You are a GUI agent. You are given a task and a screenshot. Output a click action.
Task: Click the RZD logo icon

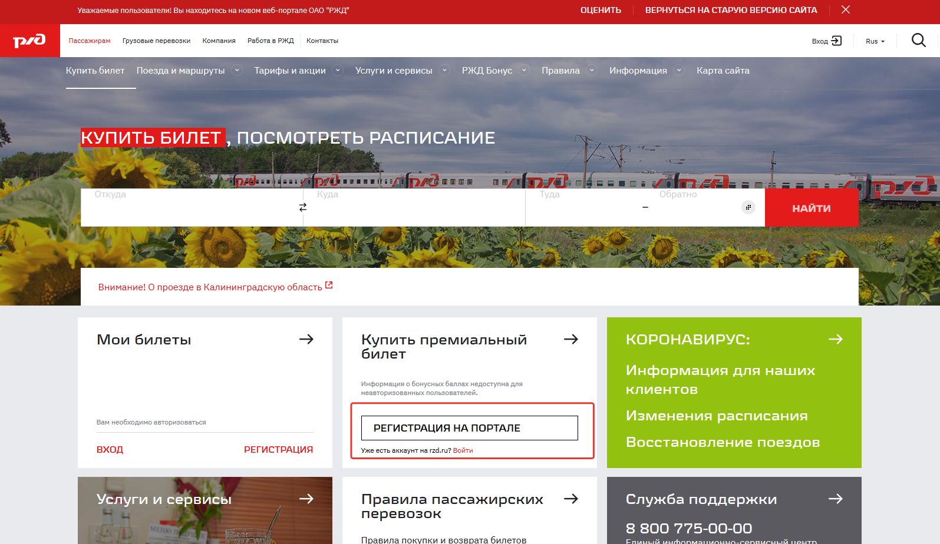tap(29, 41)
